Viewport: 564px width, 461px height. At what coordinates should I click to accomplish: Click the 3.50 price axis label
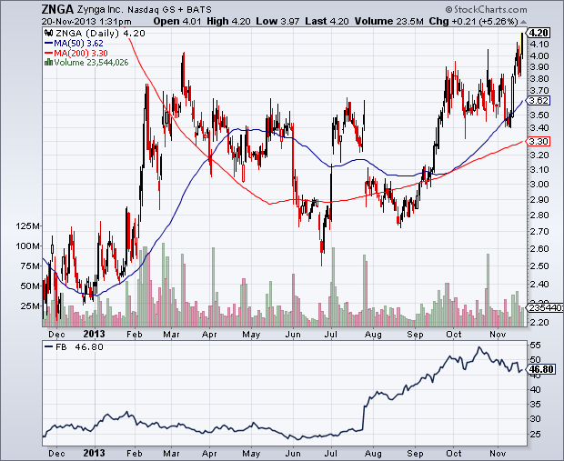[x=539, y=115]
